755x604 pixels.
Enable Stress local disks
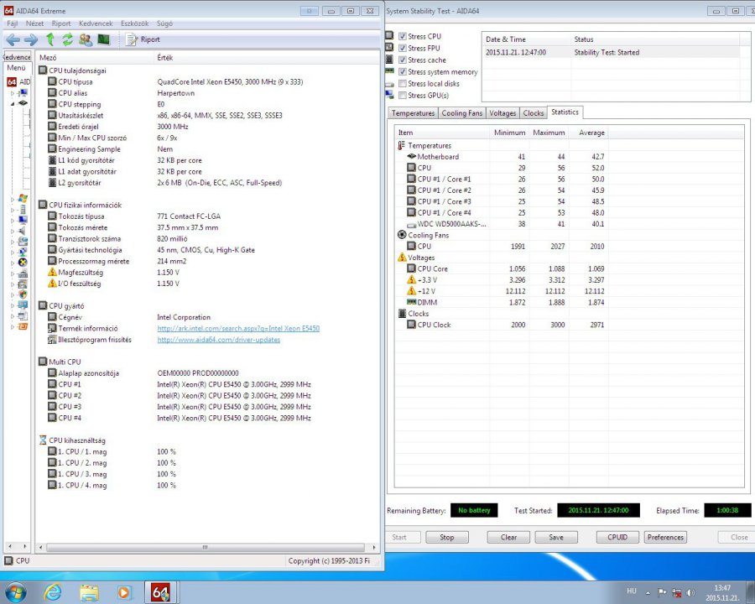pos(403,83)
